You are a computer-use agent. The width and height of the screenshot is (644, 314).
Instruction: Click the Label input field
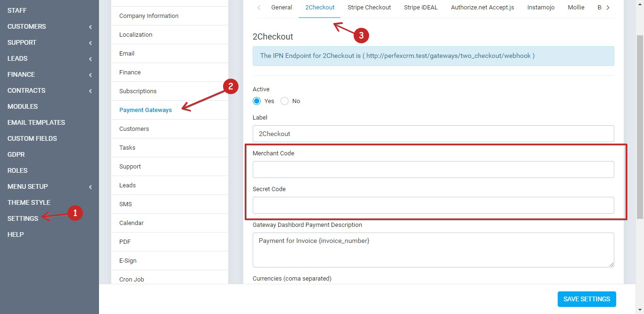coord(433,134)
